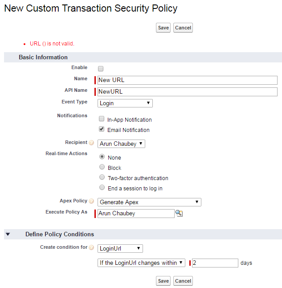This screenshot has width=282, height=288.
Task: Uncheck the Email Notification box
Action: pos(102,129)
